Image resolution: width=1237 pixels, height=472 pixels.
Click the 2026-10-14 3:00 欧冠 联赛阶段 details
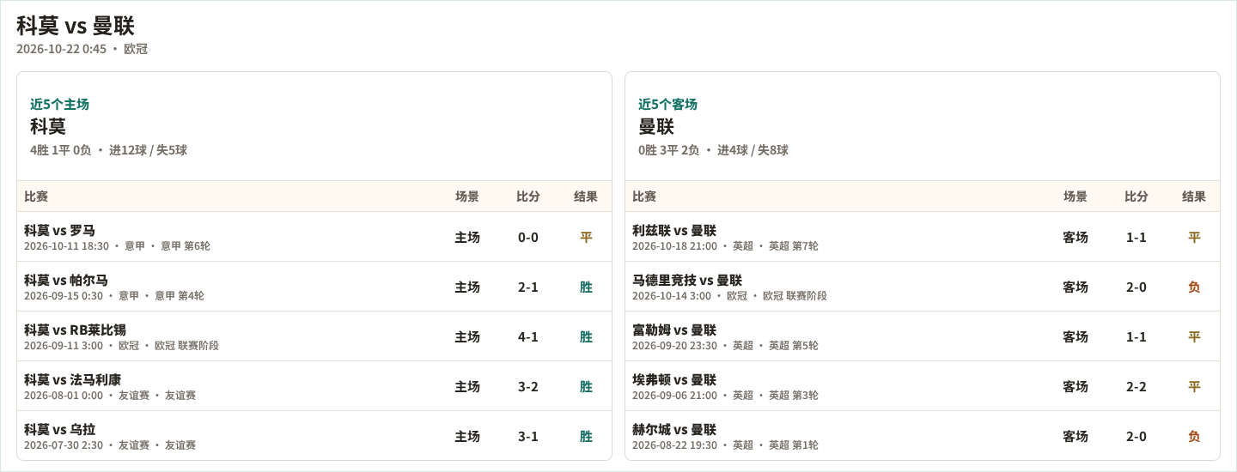[x=729, y=296]
